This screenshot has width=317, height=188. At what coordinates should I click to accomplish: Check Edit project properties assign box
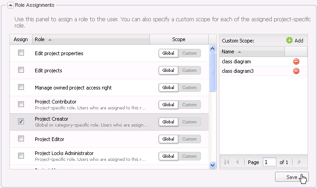(21, 53)
